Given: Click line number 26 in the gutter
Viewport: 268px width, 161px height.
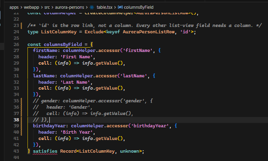Looking at the screenshot, I should point(16,44).
